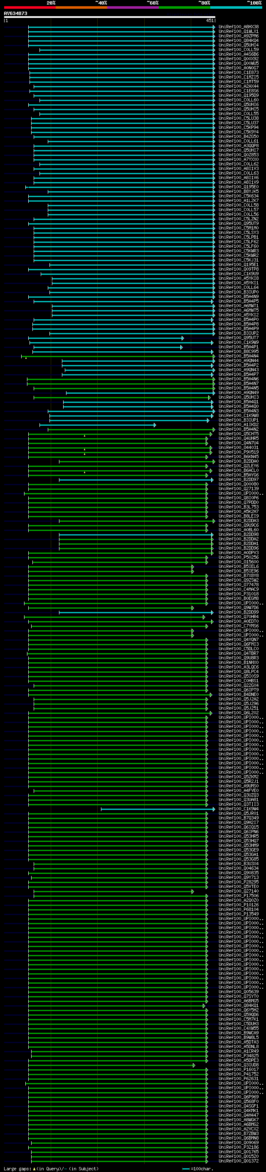266x1172 pixels.
Task: Select the UniRef100_Q5UHI6 label
Action: click(238, 105)
